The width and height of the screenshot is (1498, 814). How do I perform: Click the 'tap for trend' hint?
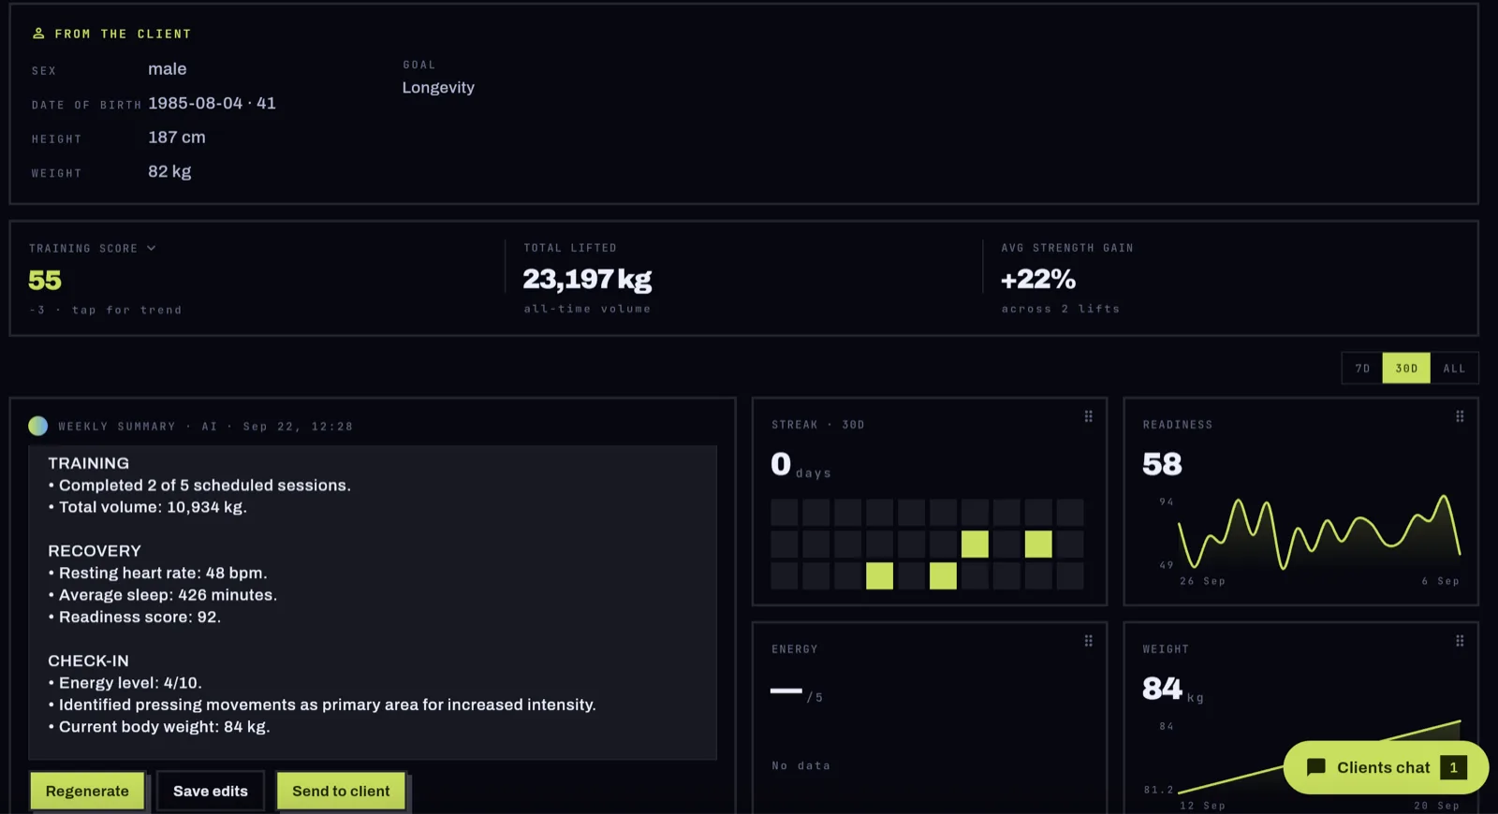126,310
